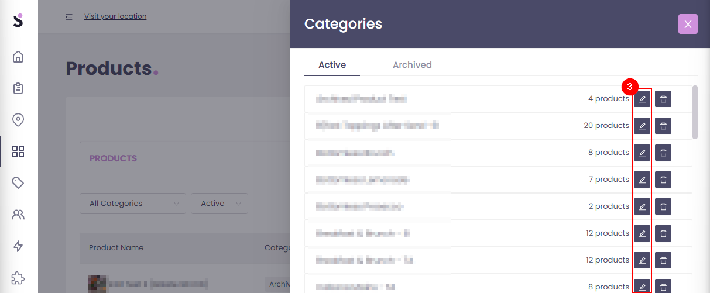Open the location pin sidebar icon
710x293 pixels.
coord(18,120)
